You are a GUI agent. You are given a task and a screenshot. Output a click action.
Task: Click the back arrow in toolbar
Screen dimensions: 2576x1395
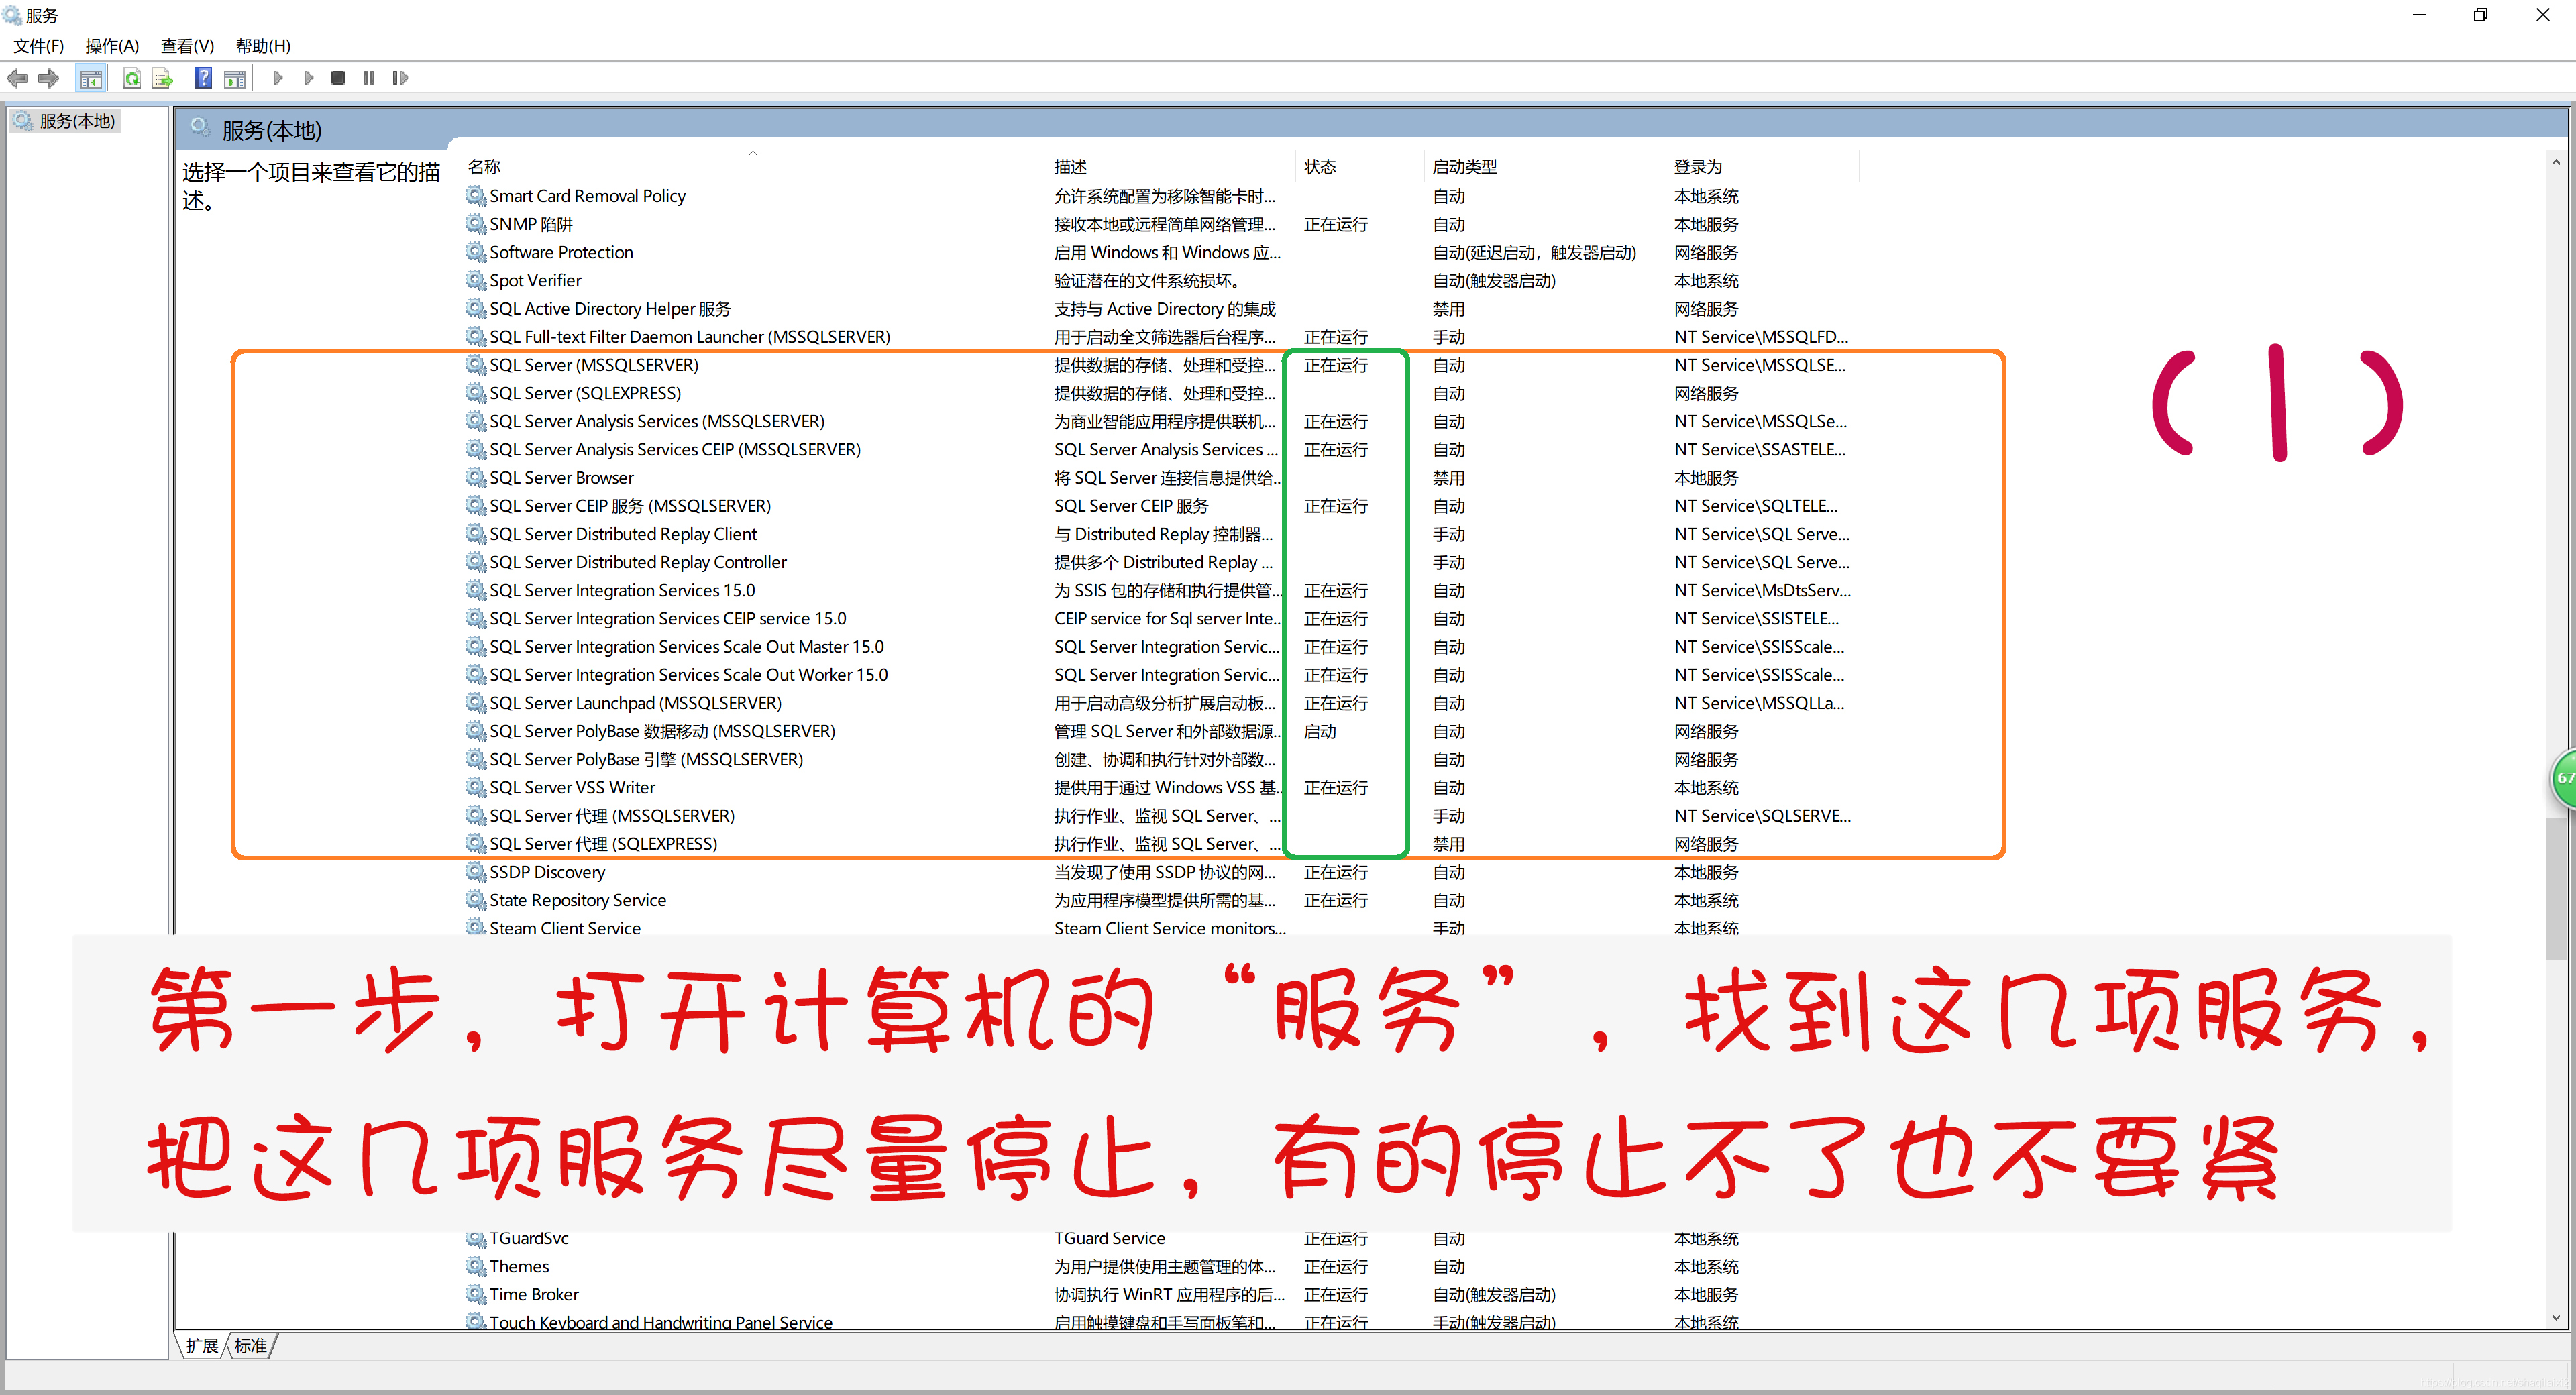(x=18, y=78)
